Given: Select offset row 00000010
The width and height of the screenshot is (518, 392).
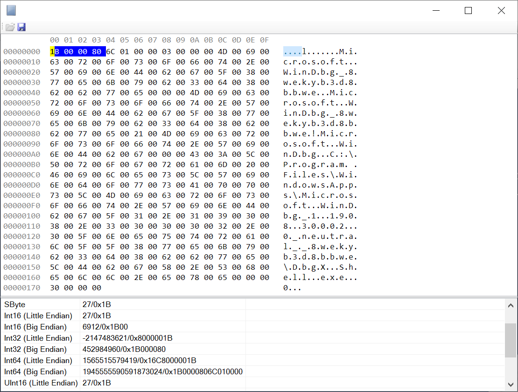Looking at the screenshot, I should [22, 62].
